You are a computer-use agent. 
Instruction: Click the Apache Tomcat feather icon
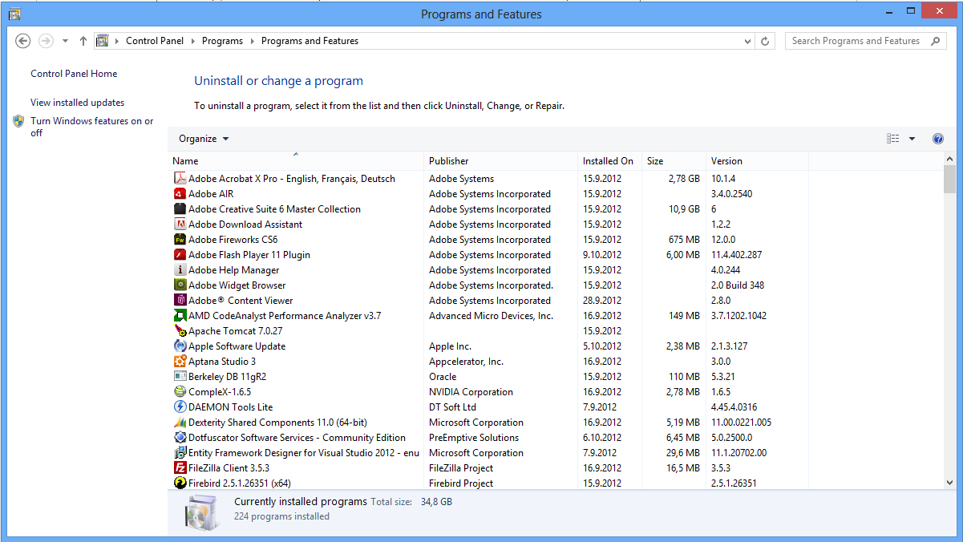(x=180, y=331)
